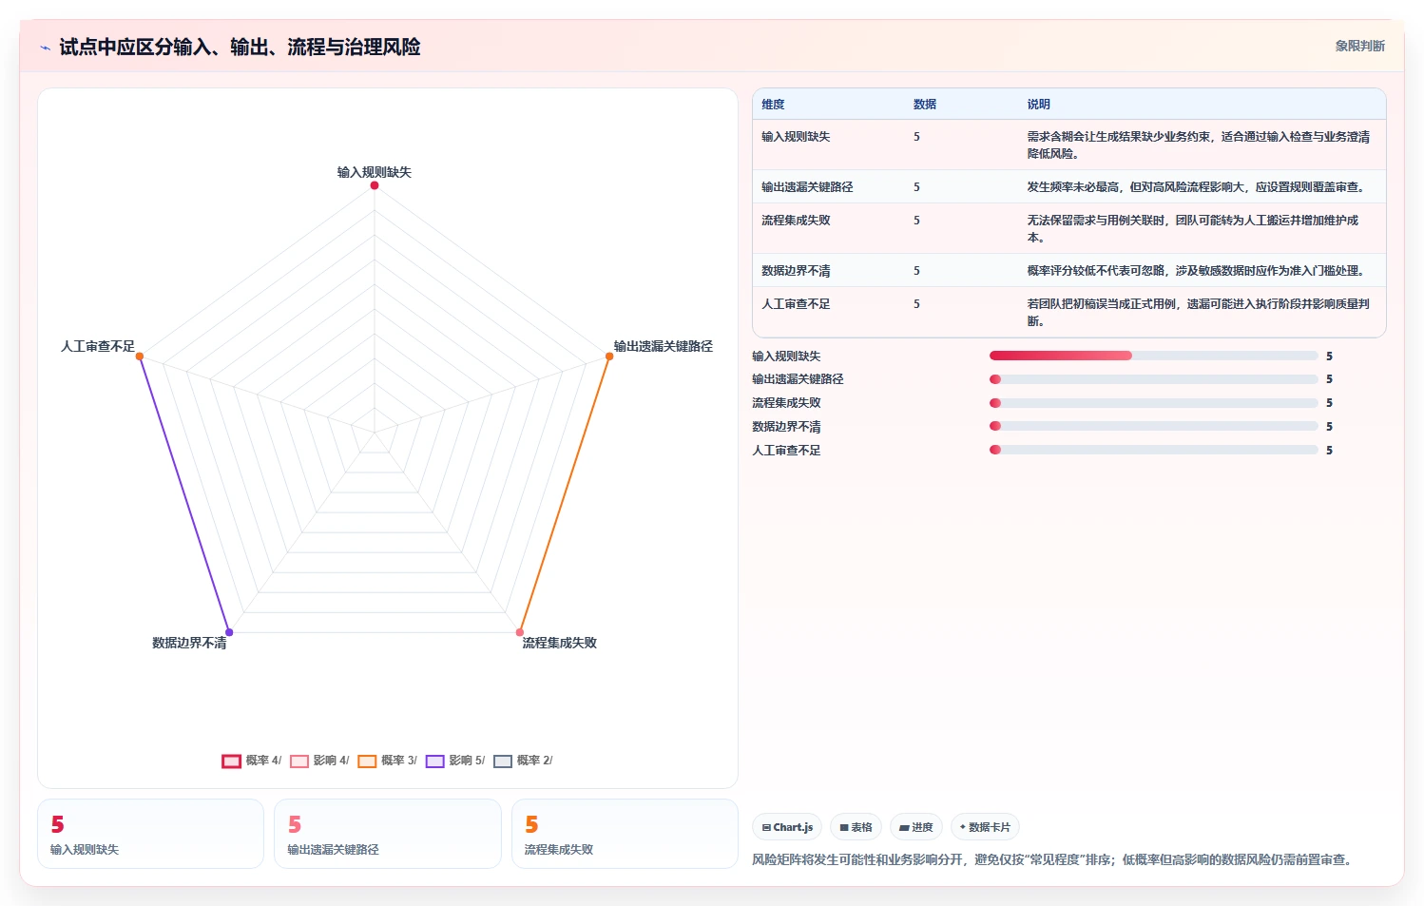Image resolution: width=1424 pixels, height=906 pixels.
Task: Click the radar point at 数据边界不清
Action: tap(229, 632)
